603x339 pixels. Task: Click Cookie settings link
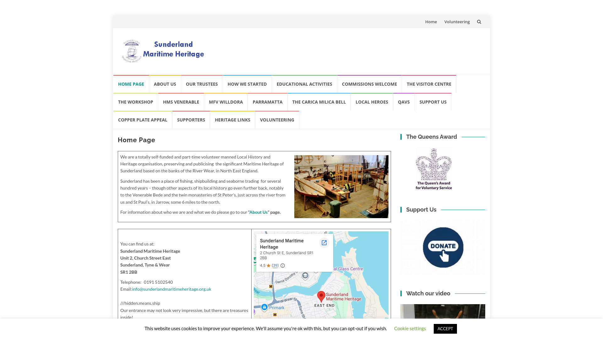pos(410,328)
